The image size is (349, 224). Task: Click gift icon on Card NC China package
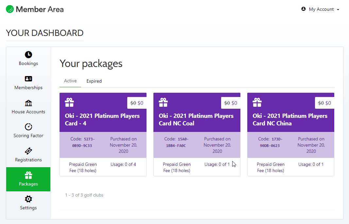tap(257, 103)
